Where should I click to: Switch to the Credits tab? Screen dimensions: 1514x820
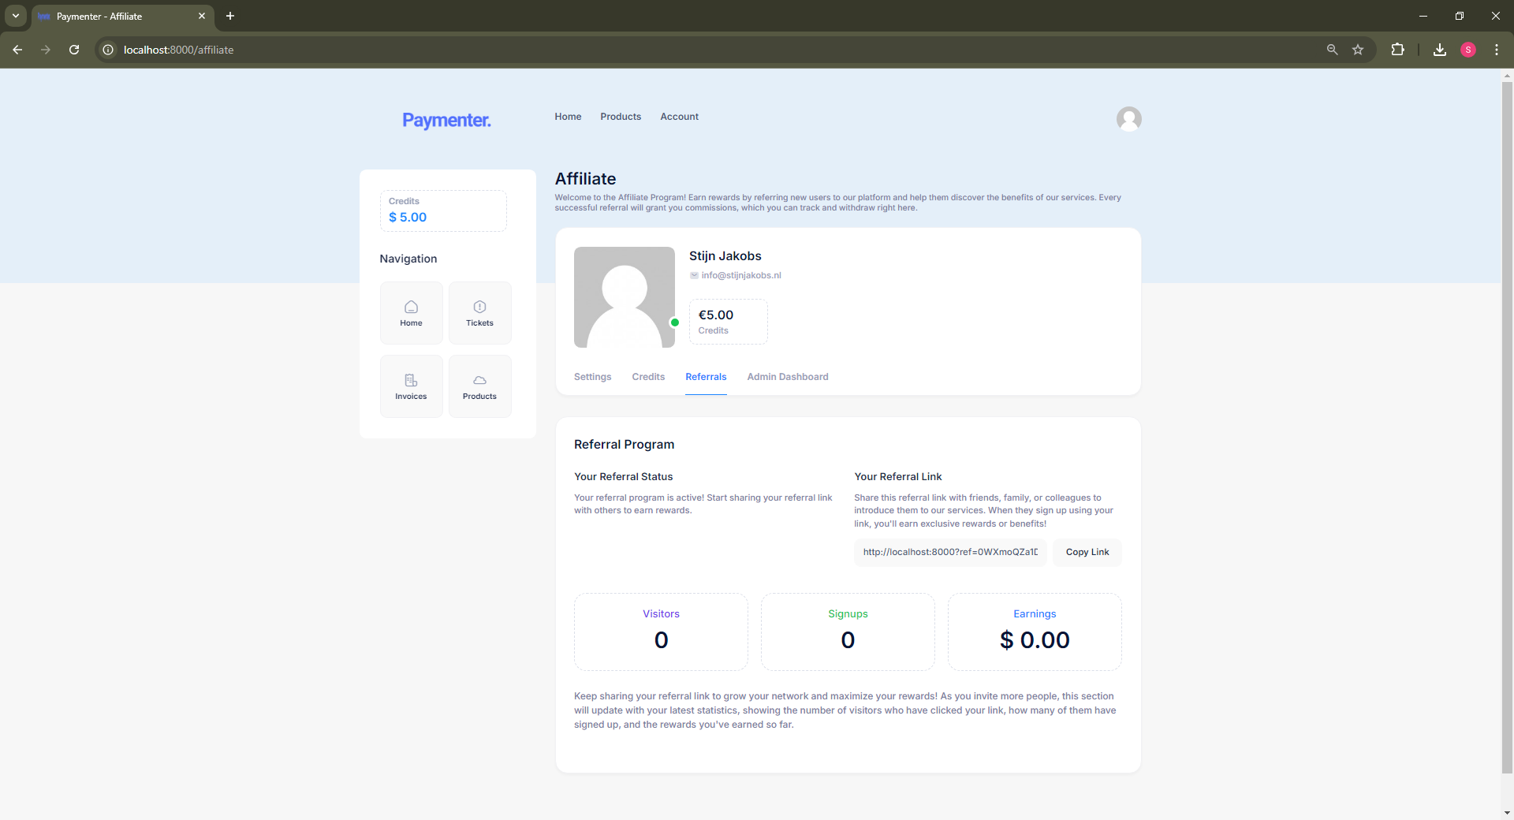pyautogui.click(x=648, y=377)
